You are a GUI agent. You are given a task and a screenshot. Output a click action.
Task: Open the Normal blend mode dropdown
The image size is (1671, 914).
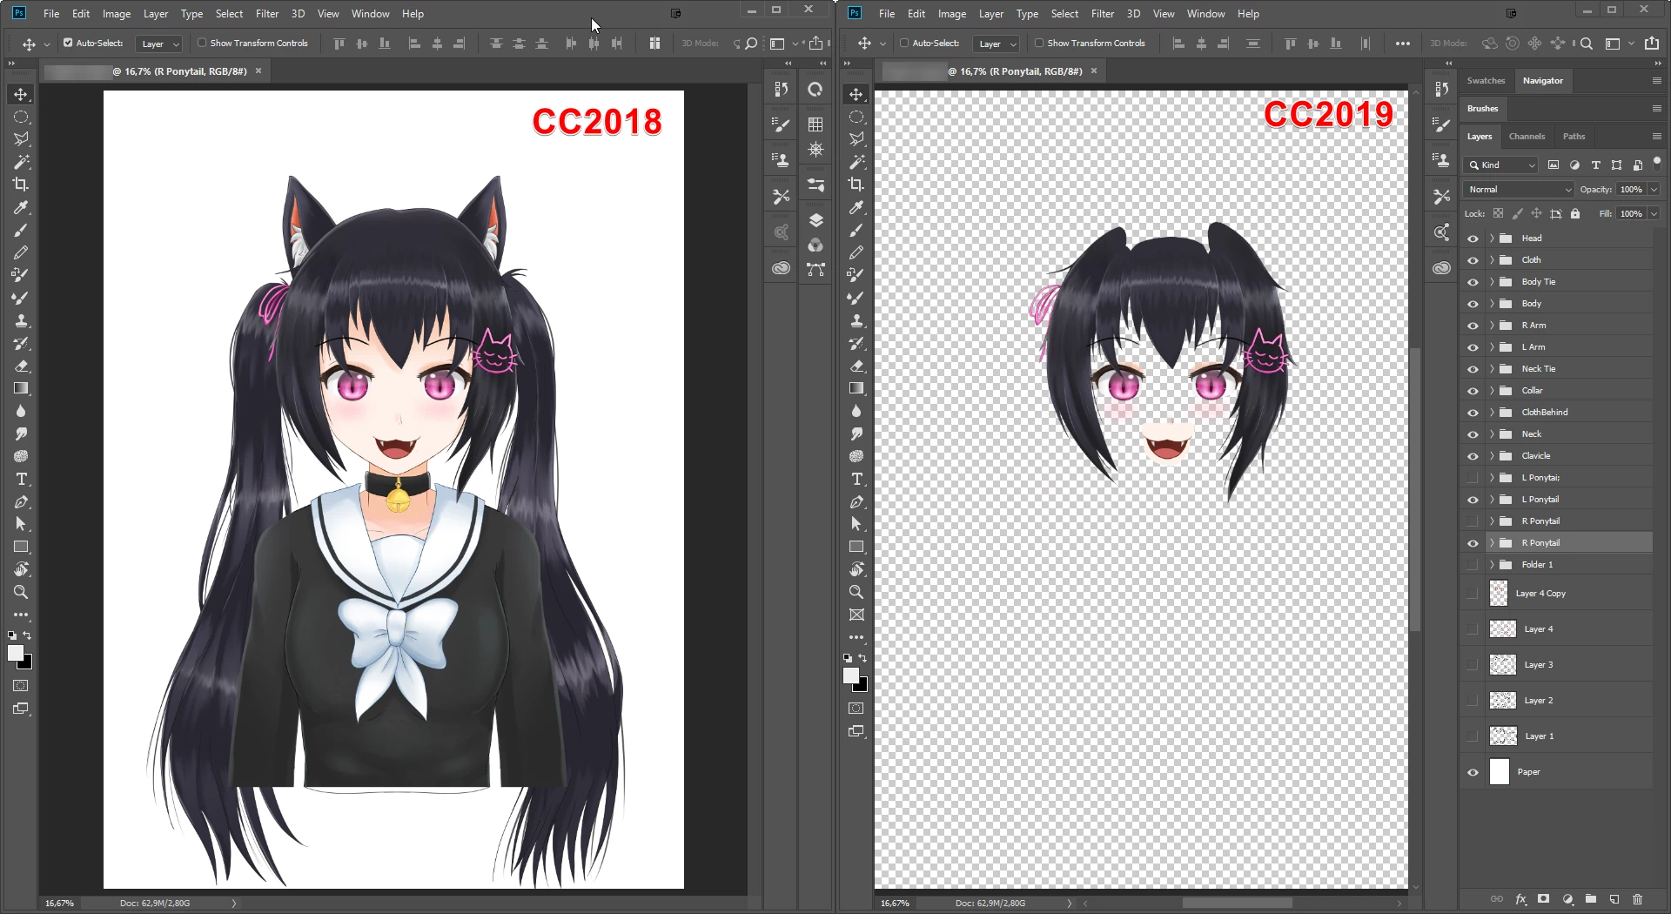[x=1519, y=189]
